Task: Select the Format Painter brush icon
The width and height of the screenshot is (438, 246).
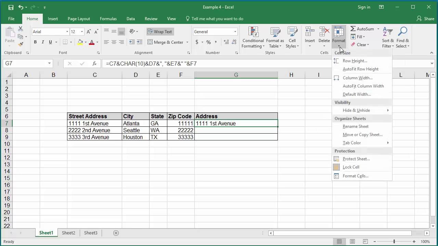Action: pyautogui.click(x=21, y=44)
